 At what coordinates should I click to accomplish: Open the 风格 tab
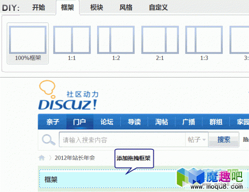pyautogui.click(x=126, y=7)
